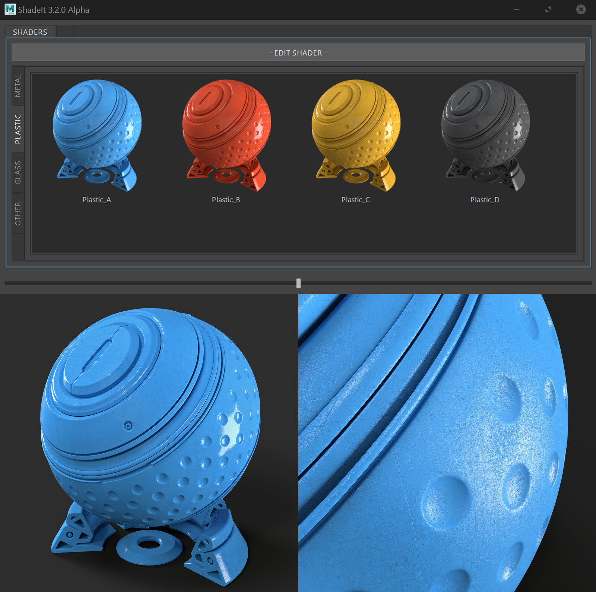
Task: Click the restore-down window icon
Action: pos(548,10)
